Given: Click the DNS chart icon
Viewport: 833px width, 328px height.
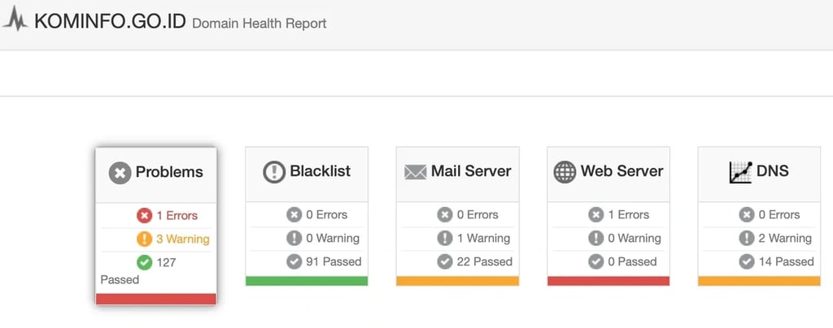Looking at the screenshot, I should pos(740,172).
